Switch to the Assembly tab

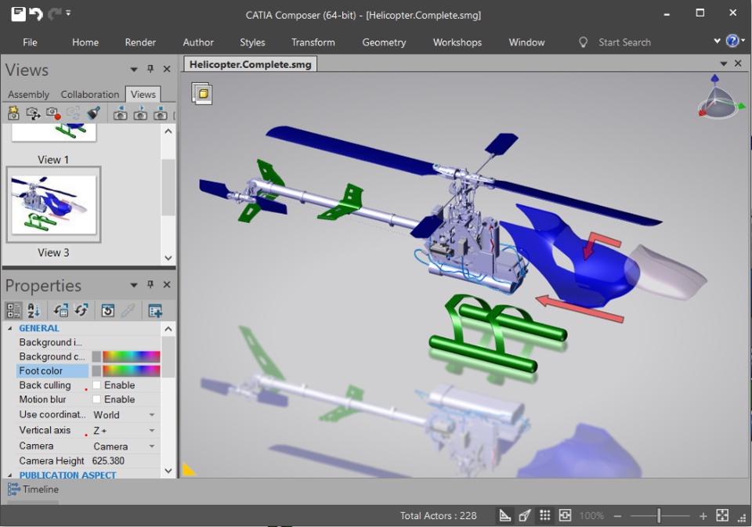pos(28,95)
